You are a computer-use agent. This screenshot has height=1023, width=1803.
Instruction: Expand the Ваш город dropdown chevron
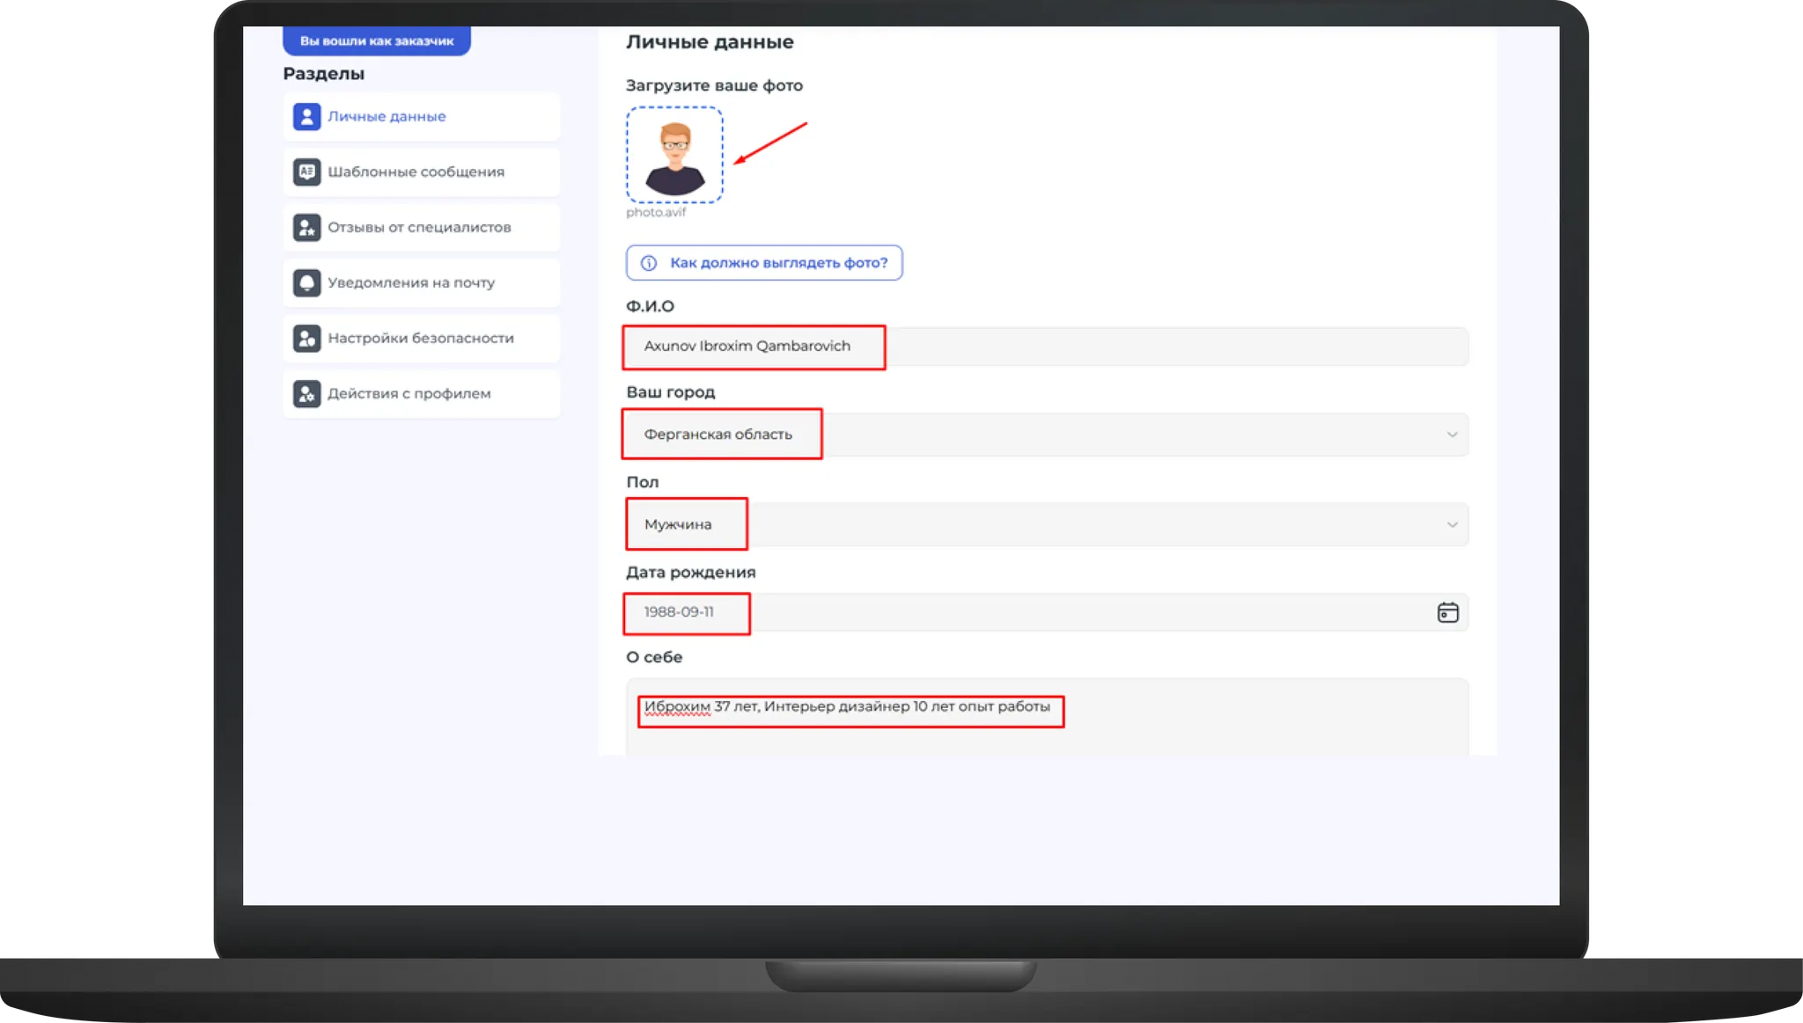click(1452, 435)
